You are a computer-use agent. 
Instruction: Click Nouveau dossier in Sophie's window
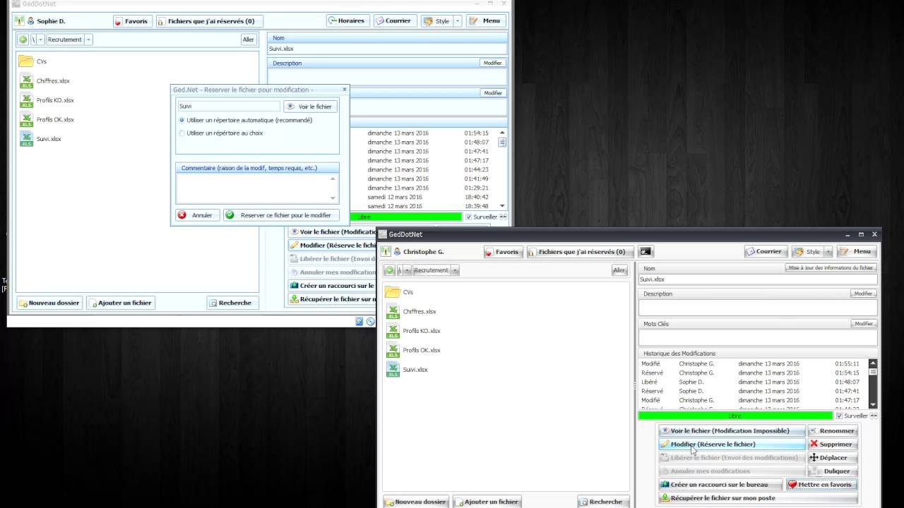pos(49,303)
